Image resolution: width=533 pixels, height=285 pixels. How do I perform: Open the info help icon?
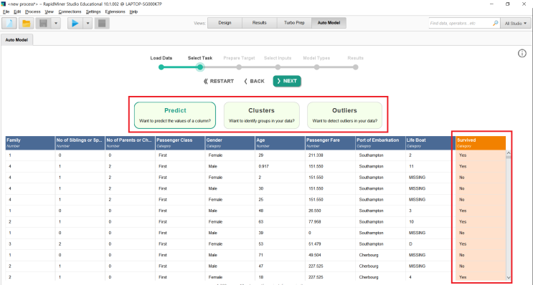click(522, 53)
